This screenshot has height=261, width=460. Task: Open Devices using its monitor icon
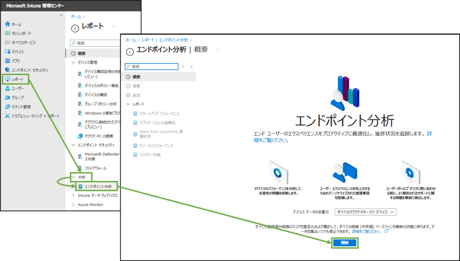[7, 52]
